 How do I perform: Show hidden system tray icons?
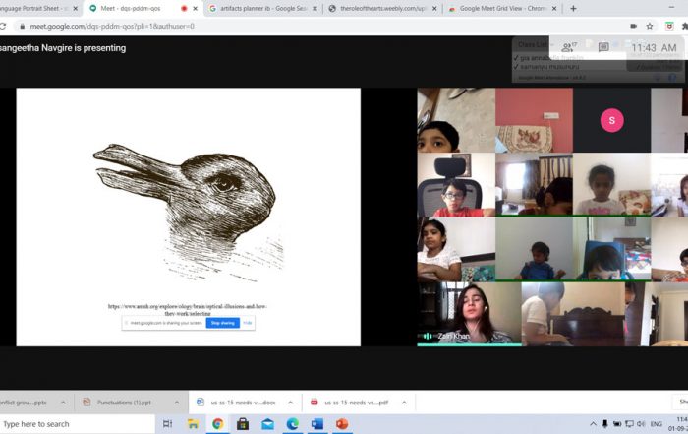coord(593,424)
